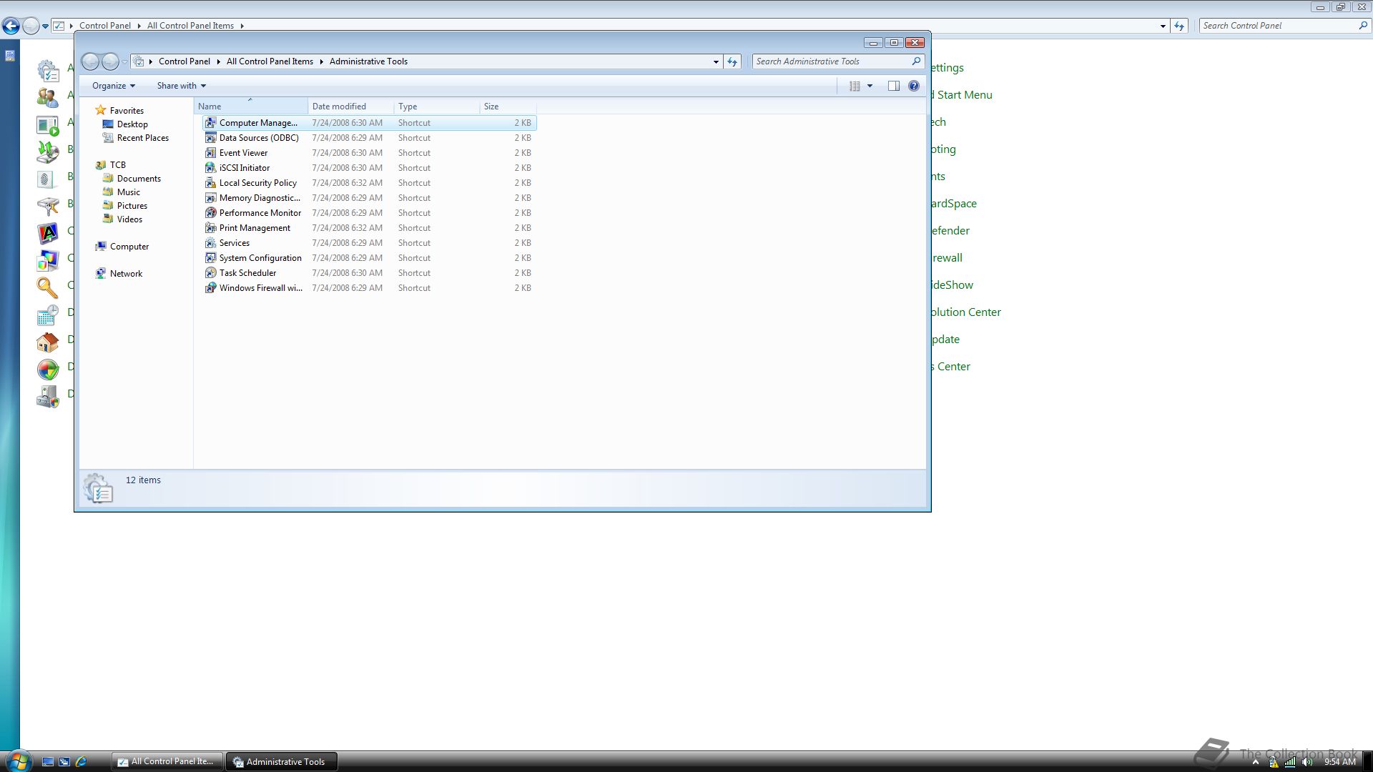Viewport: 1373px width, 772px height.
Task: Open the Share with dropdown menu
Action: [x=182, y=86]
